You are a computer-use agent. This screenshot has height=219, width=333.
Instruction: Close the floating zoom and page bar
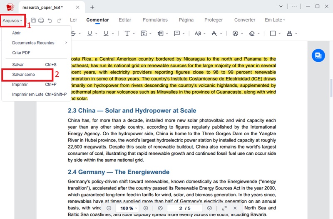tap(235, 208)
